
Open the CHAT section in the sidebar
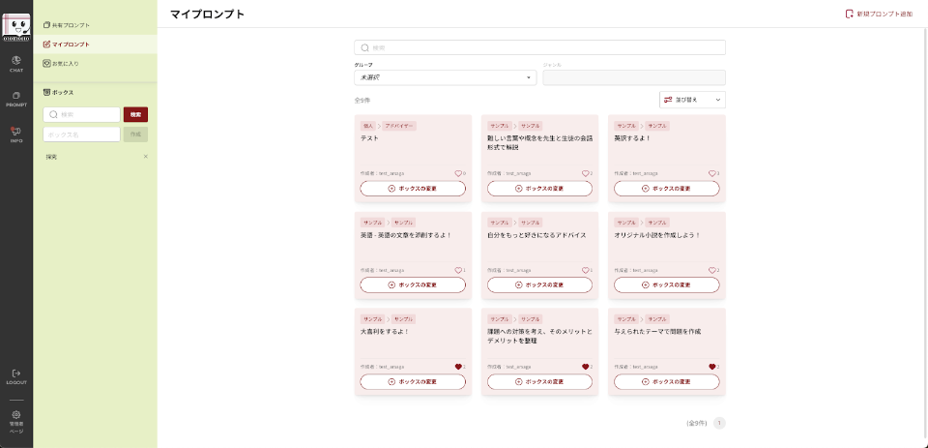pos(16,64)
